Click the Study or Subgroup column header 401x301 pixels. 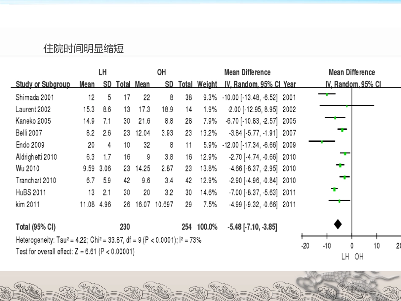(43, 84)
